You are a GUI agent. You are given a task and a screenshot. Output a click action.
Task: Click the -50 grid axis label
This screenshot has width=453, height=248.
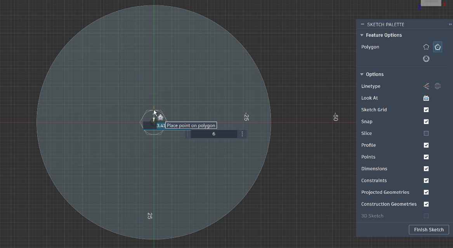(x=335, y=117)
